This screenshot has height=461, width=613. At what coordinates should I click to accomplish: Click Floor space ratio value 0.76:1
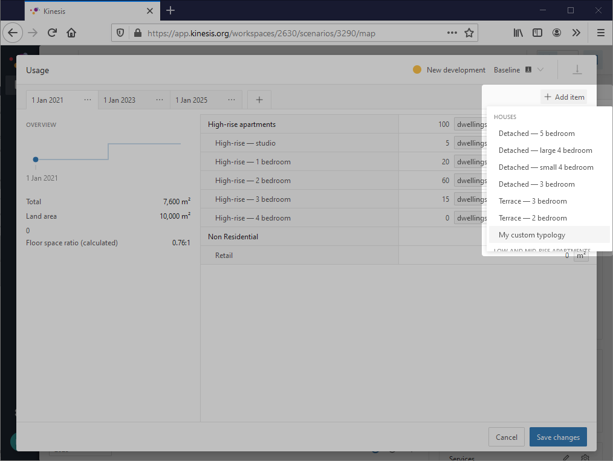[x=181, y=243]
